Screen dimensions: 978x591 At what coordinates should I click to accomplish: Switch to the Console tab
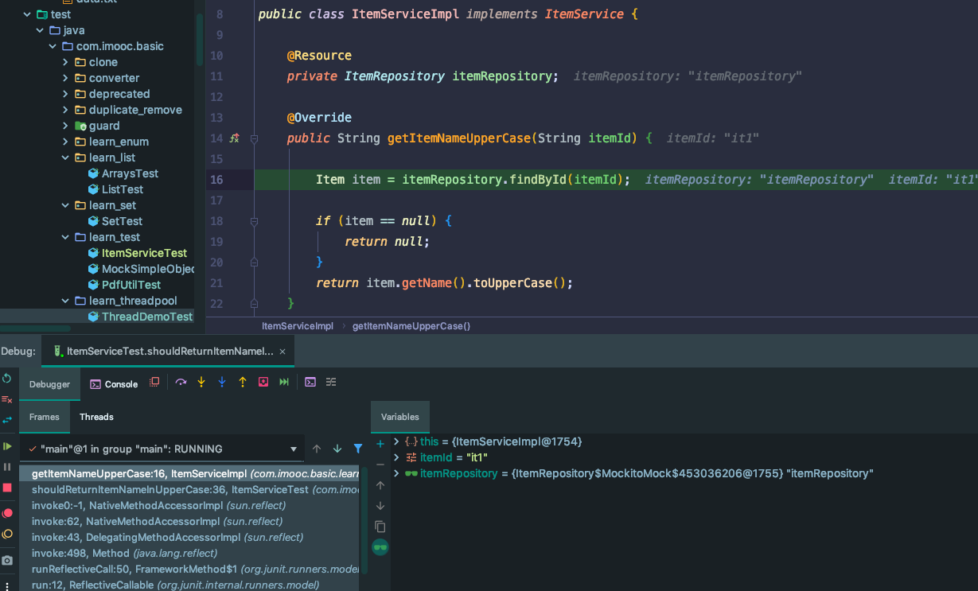point(114,384)
